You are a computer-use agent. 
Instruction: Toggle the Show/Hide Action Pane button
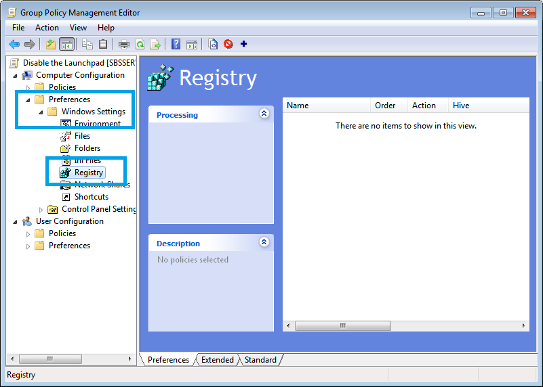pyautogui.click(x=192, y=44)
